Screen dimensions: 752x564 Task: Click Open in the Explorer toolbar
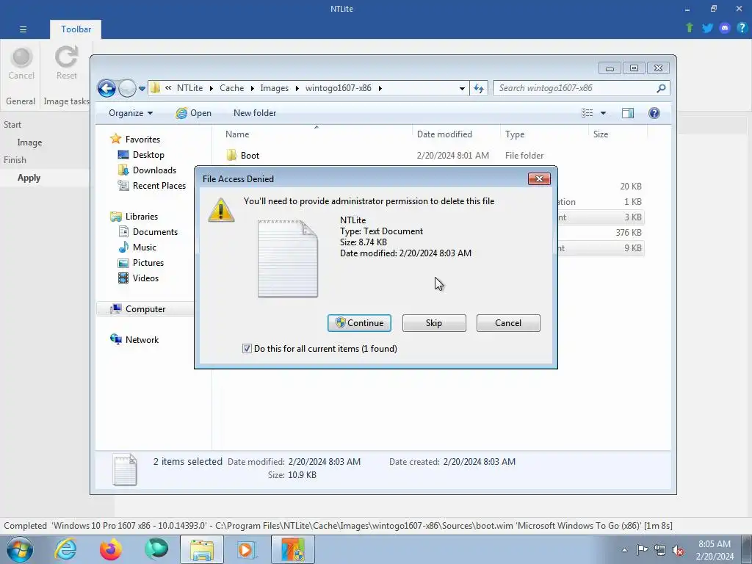point(194,113)
